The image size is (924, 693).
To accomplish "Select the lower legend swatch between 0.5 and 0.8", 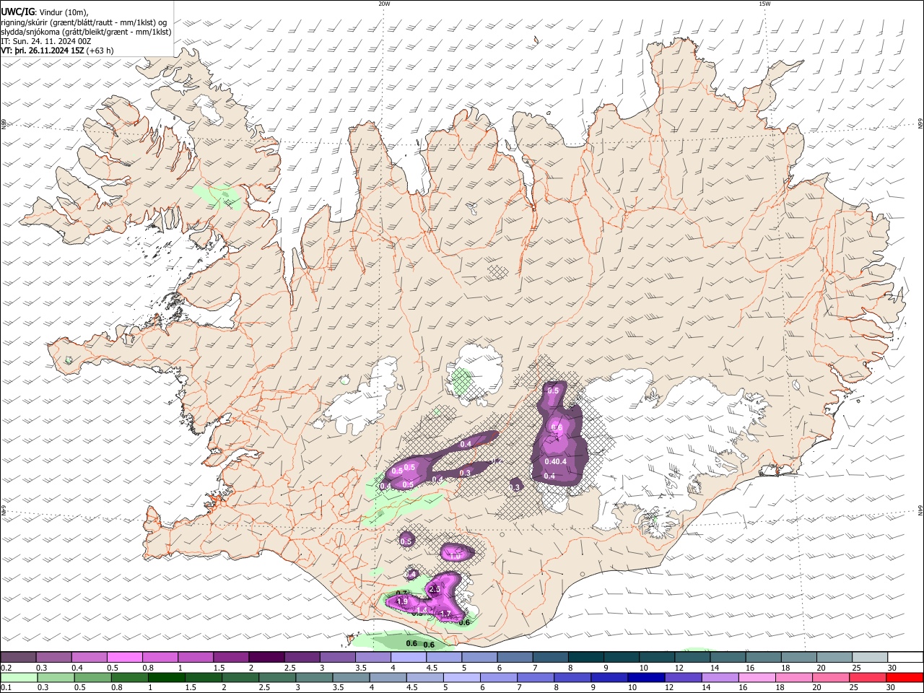I will 92,678.
